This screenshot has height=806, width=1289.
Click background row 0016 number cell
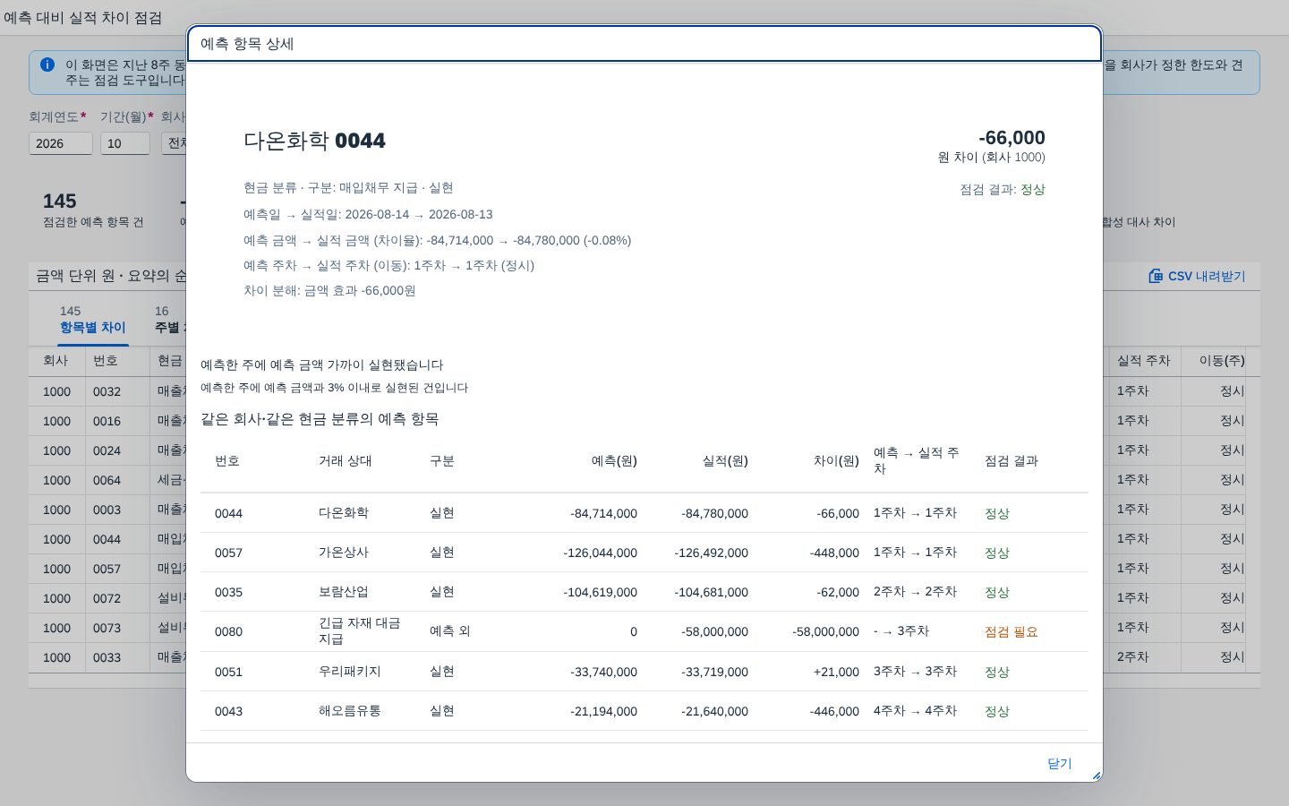tap(107, 421)
